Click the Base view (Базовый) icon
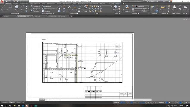This screenshot has height=107, width=190. point(186,8)
